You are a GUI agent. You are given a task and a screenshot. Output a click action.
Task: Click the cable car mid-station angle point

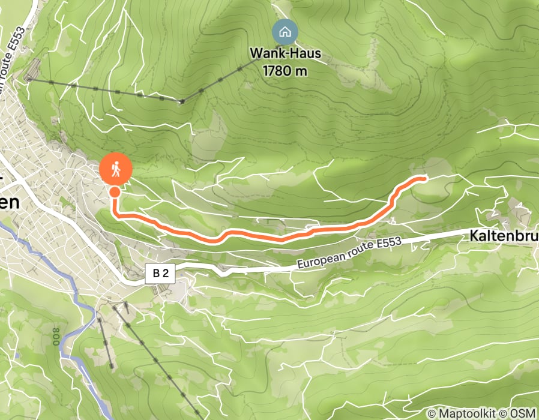(x=182, y=101)
